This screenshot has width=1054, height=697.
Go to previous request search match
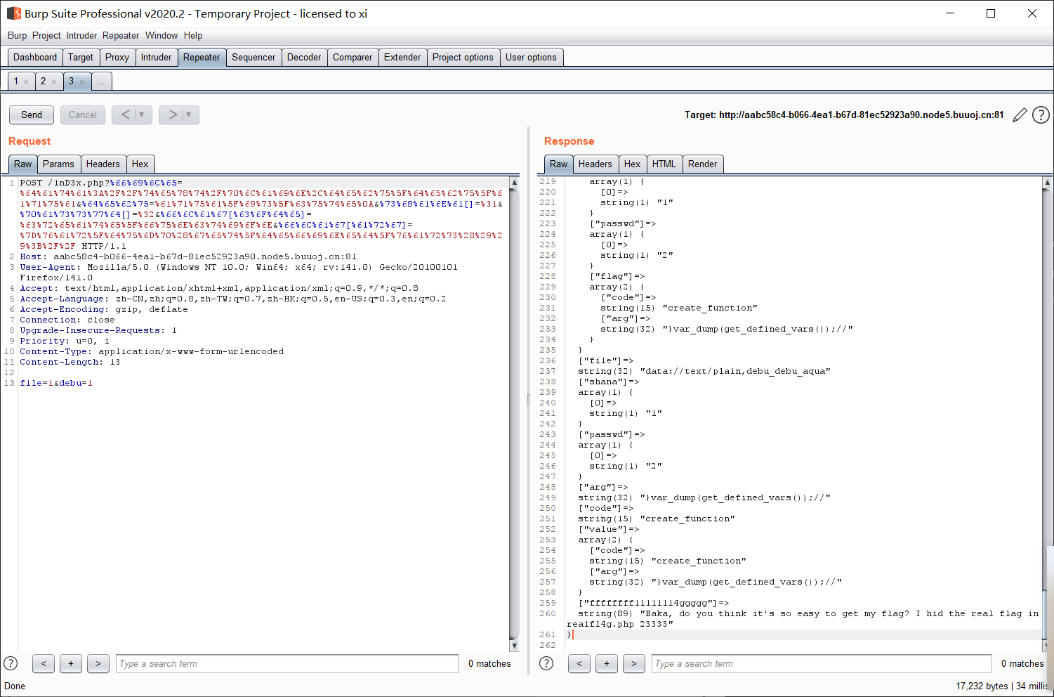coord(44,663)
